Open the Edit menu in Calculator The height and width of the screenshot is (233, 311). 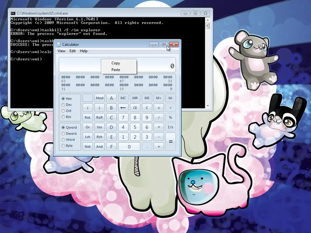point(73,51)
